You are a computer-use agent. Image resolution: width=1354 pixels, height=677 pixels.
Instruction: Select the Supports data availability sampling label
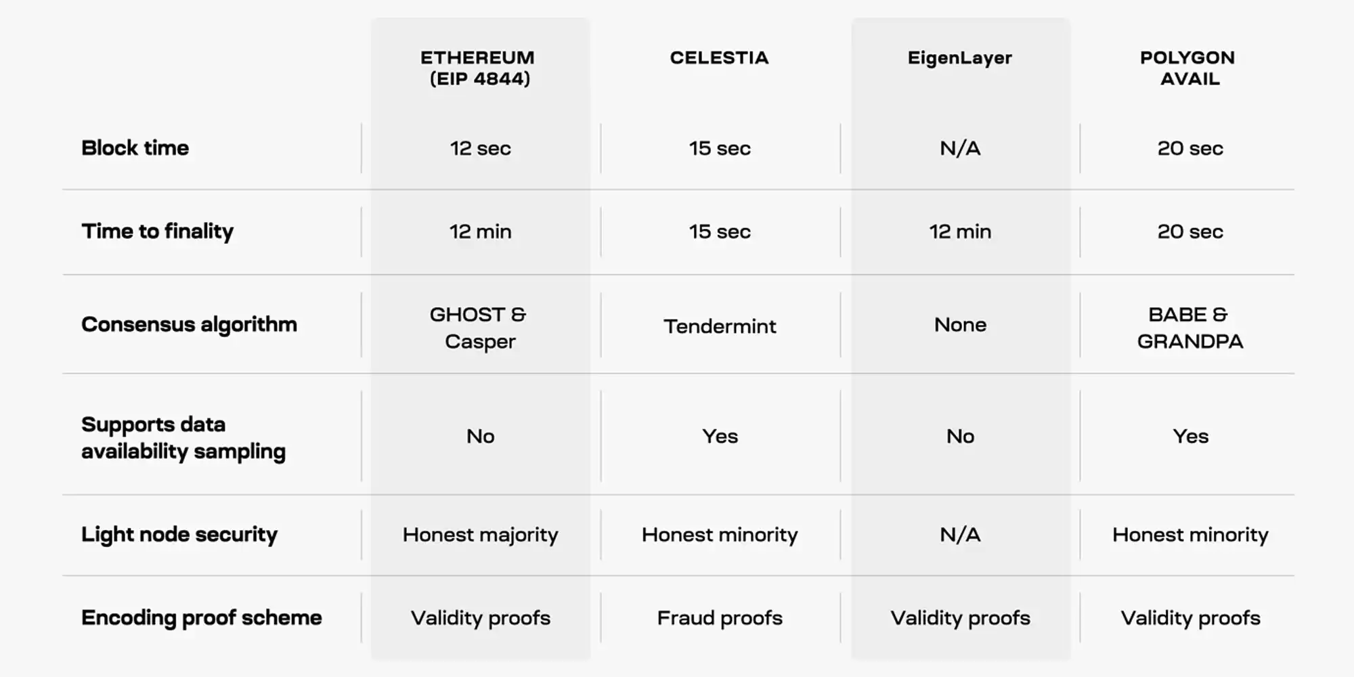[x=183, y=437]
